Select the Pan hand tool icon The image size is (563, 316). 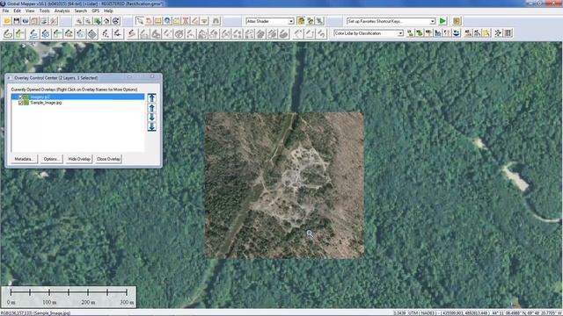coord(149,21)
